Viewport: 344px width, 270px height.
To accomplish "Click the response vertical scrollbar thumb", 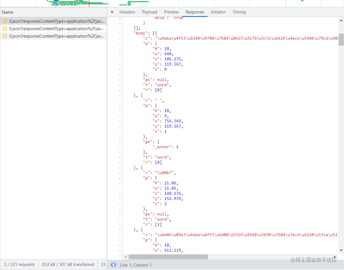I will point(341,39).
